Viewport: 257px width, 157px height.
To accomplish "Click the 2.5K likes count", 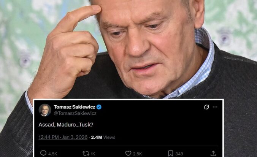I will (137, 154).
